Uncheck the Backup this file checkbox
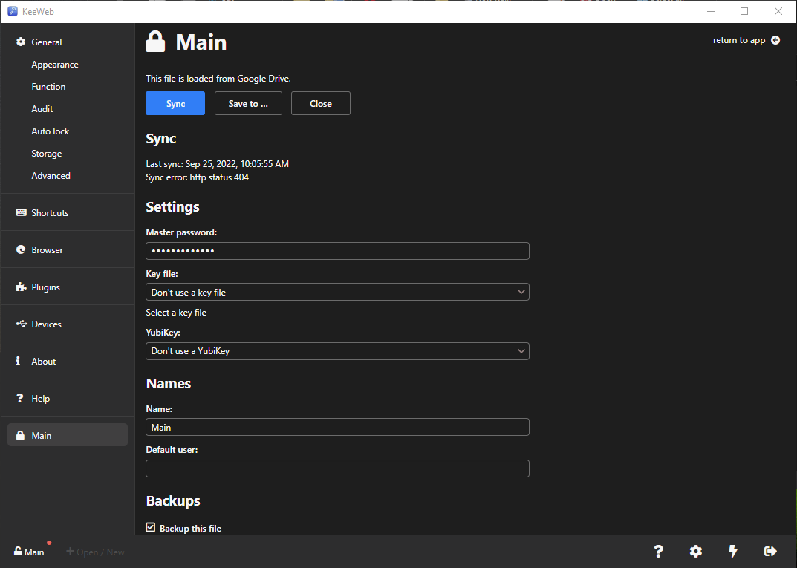Image resolution: width=797 pixels, height=568 pixels. point(150,527)
